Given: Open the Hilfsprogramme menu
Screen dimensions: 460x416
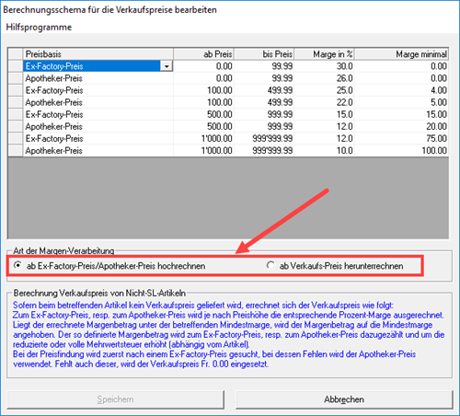Looking at the screenshot, I should tap(39, 27).
